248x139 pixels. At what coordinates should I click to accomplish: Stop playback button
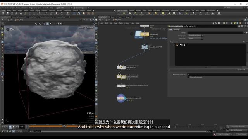click(10, 127)
